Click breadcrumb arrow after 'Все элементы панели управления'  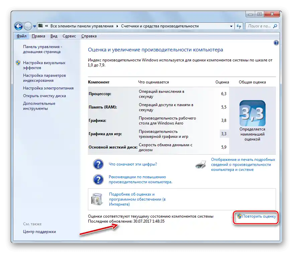(x=117, y=26)
